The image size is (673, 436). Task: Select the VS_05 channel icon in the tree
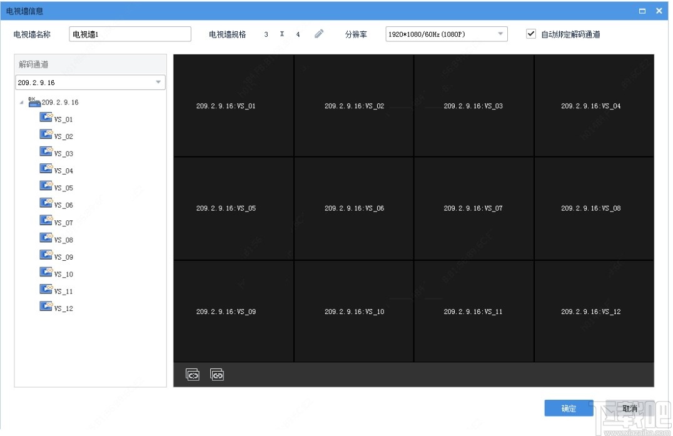click(46, 185)
